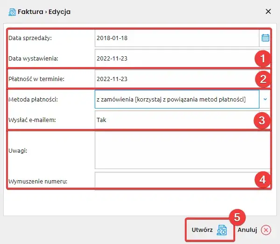This screenshot has width=280, height=244.
Task: Click the Data sprzedaży label
Action: pyautogui.click(x=30, y=38)
